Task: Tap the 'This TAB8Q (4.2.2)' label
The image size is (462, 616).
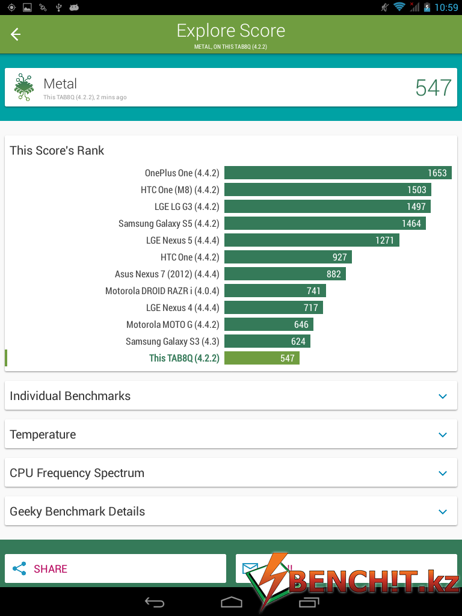Action: click(184, 359)
